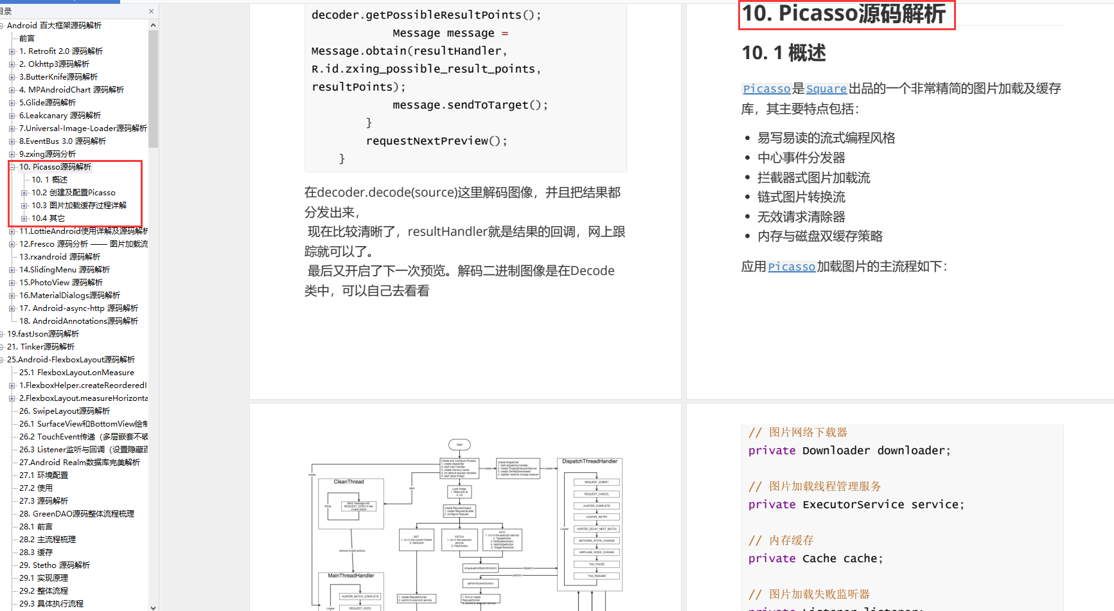The image size is (1114, 611).
Task: Collapse the 10. Picasso源码解析 node
Action: (x=12, y=167)
